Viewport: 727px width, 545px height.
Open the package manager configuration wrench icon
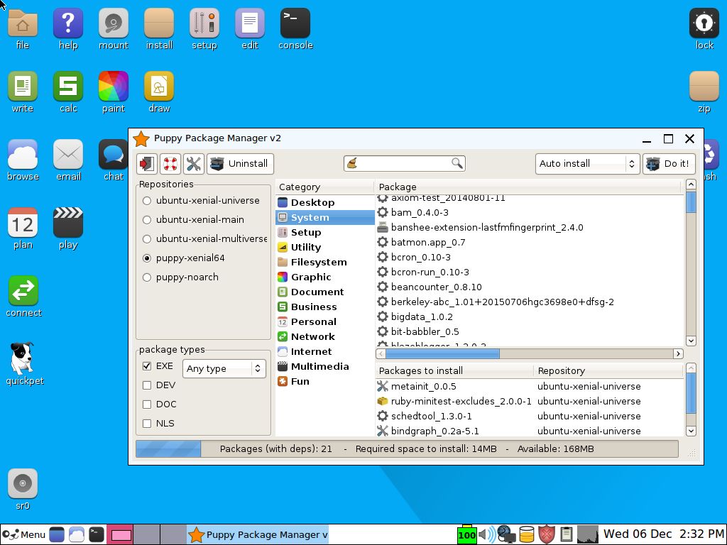(192, 164)
